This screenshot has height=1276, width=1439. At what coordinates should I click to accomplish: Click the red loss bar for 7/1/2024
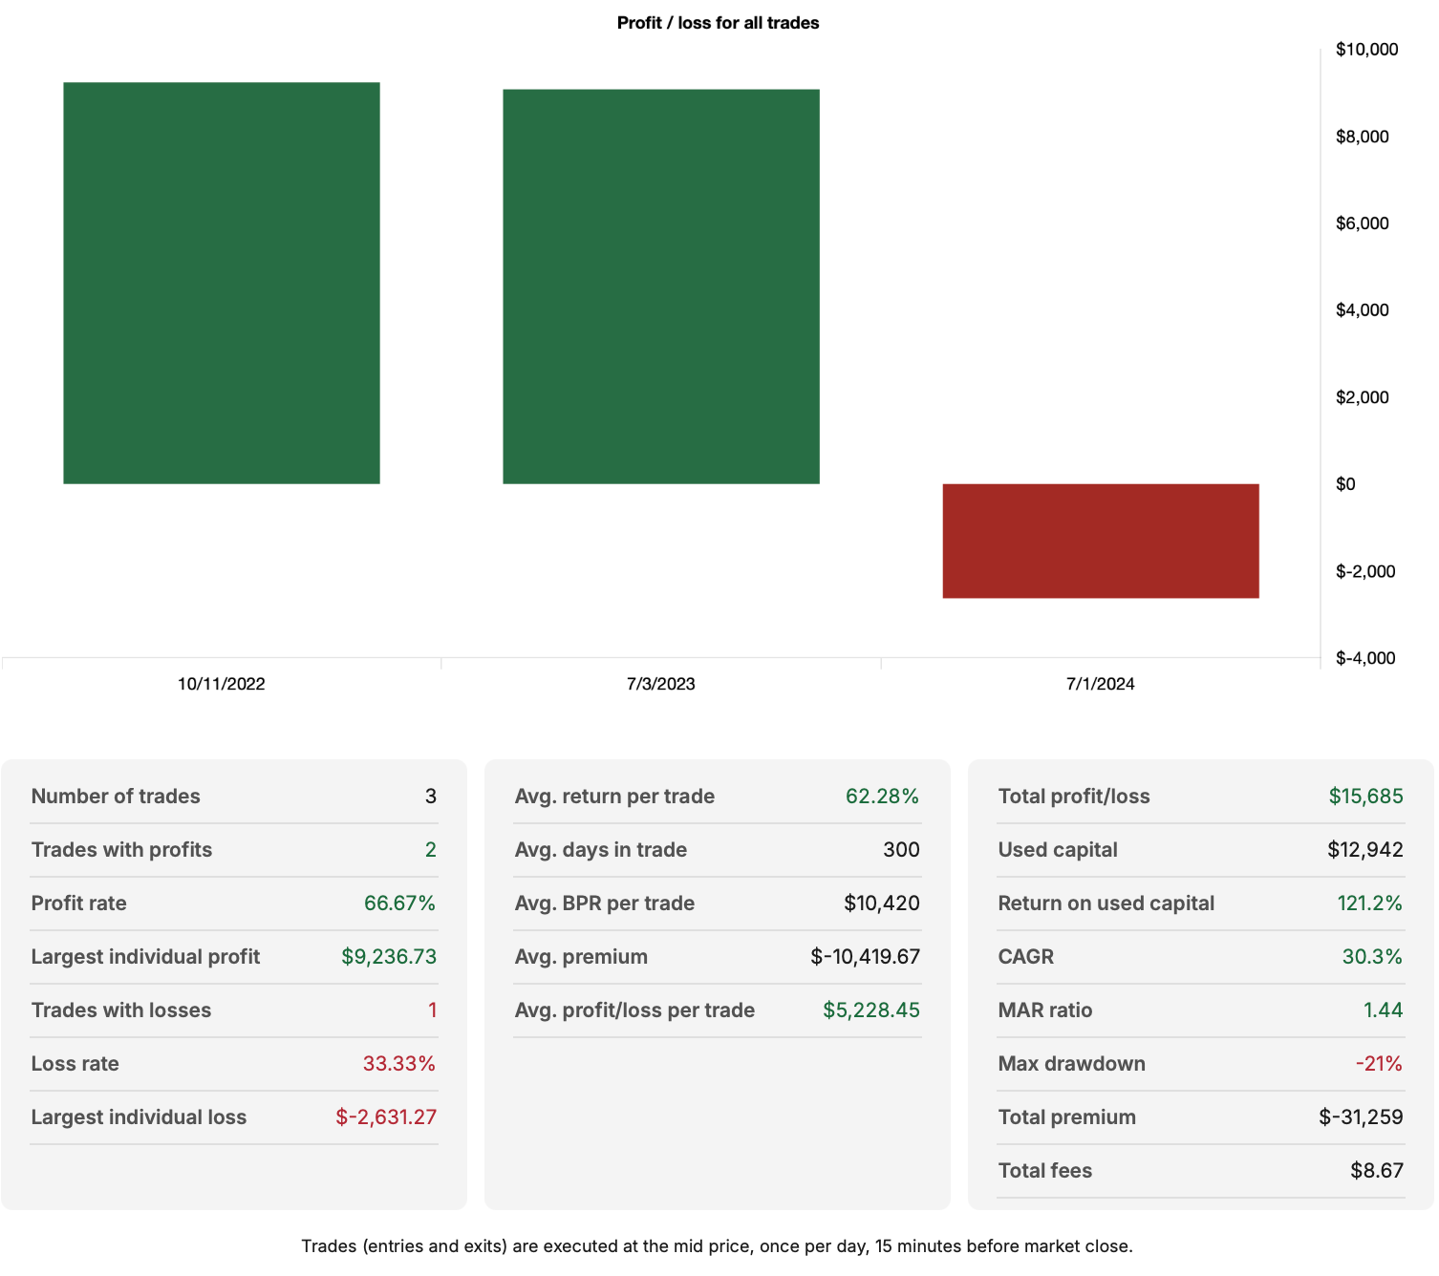[1099, 540]
